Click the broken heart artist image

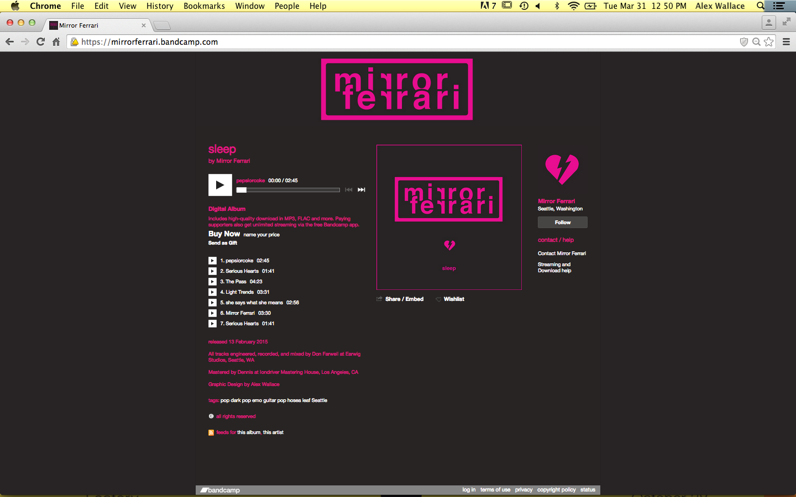pos(562,170)
